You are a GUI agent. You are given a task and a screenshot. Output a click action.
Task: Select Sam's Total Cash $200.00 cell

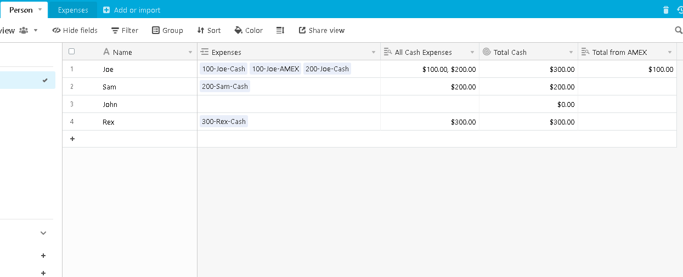click(528, 87)
